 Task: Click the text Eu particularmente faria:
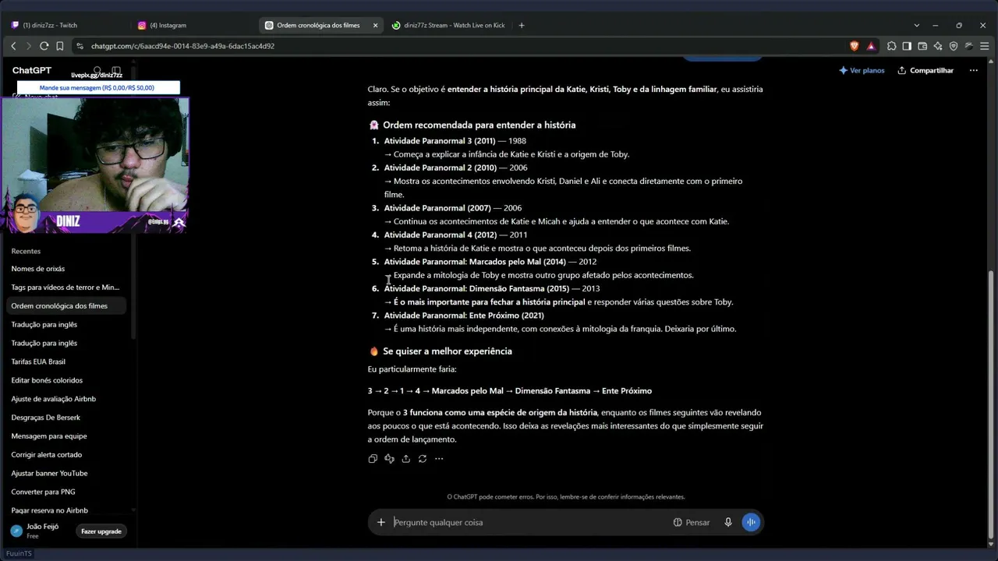412,369
